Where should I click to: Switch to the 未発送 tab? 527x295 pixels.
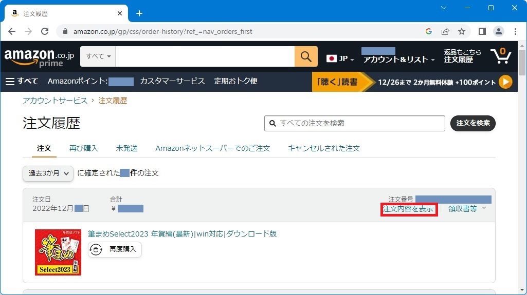click(126, 148)
